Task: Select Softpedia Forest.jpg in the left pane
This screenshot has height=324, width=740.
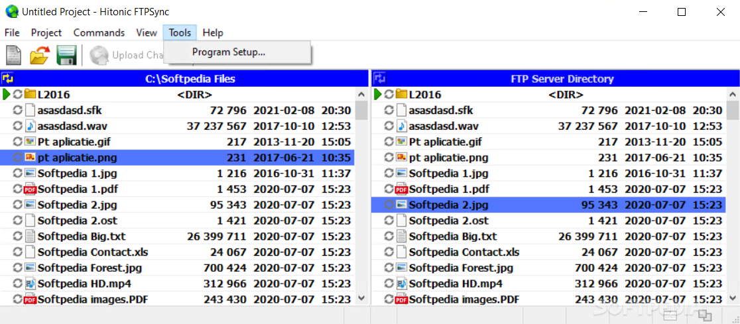Action: (x=178, y=268)
